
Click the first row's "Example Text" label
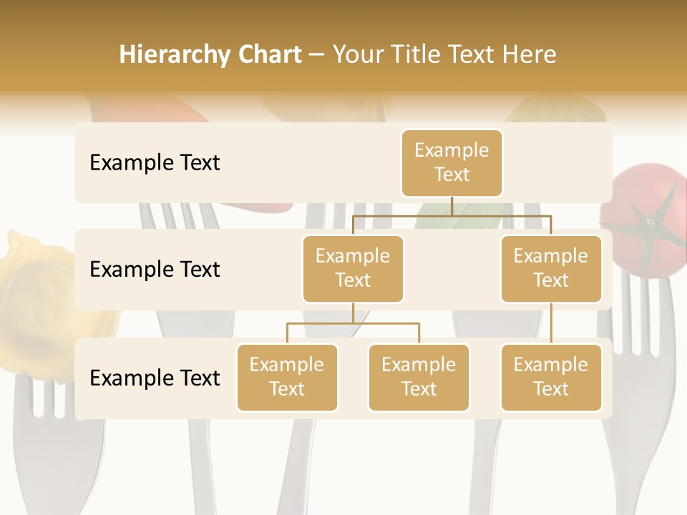155,163
